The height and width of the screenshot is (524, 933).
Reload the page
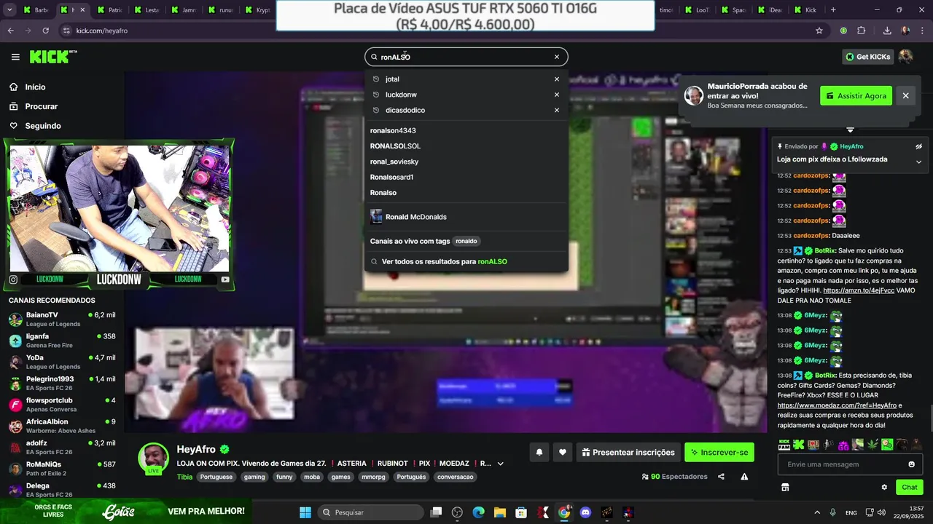click(45, 31)
